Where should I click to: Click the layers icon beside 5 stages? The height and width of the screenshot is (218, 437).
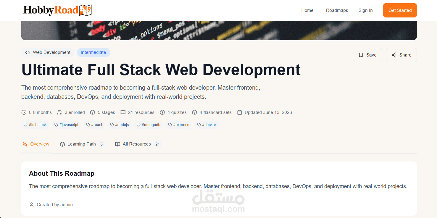[93, 112]
